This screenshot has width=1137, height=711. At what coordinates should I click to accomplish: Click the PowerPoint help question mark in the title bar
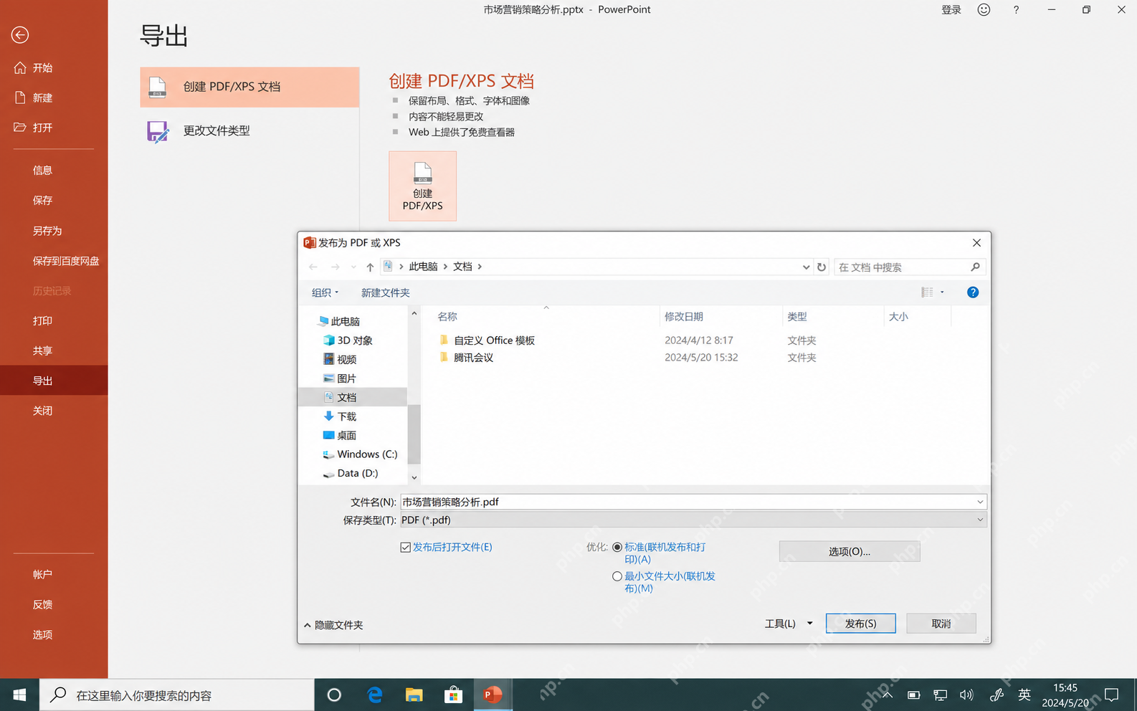pos(1016,9)
